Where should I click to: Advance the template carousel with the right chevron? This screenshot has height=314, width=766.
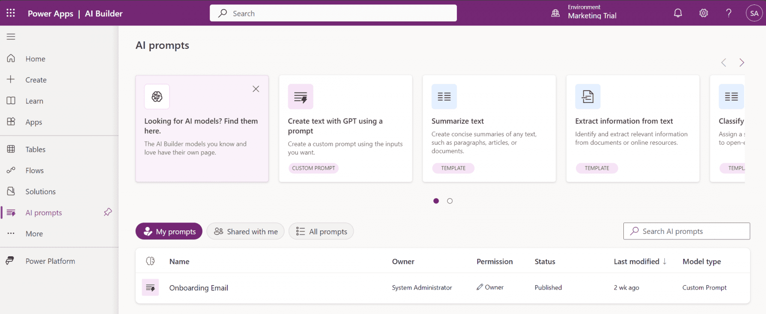coord(742,63)
